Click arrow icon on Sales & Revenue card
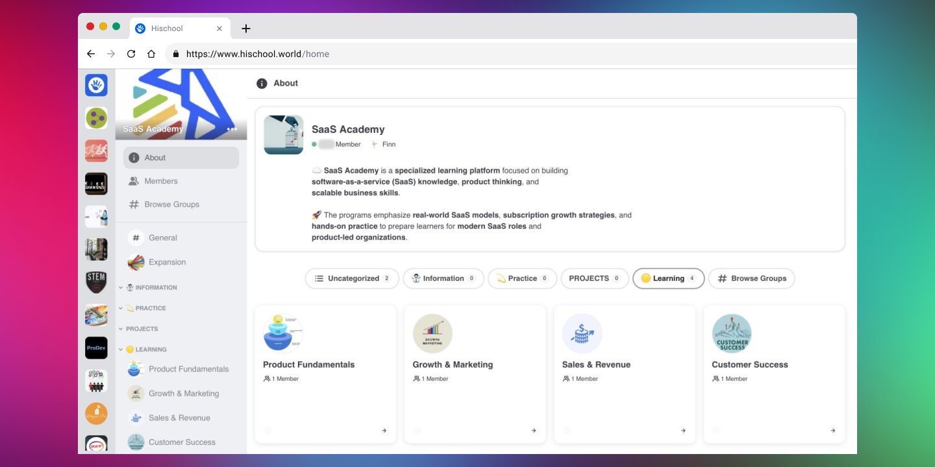The image size is (935, 467). pyautogui.click(x=683, y=431)
